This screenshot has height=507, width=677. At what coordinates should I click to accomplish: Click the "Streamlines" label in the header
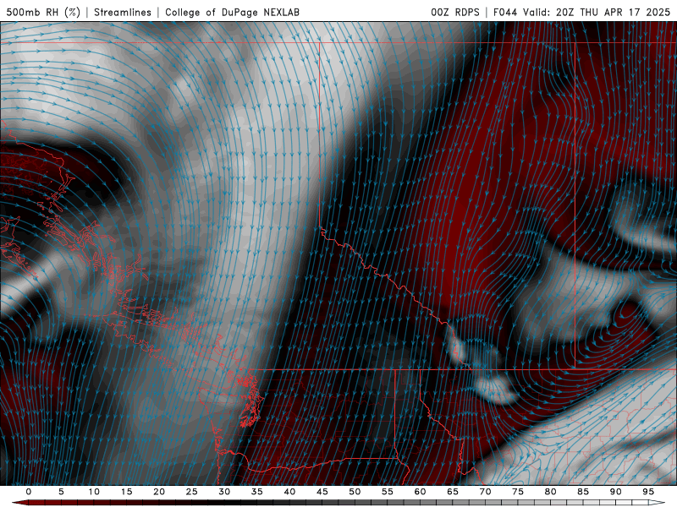(x=123, y=12)
